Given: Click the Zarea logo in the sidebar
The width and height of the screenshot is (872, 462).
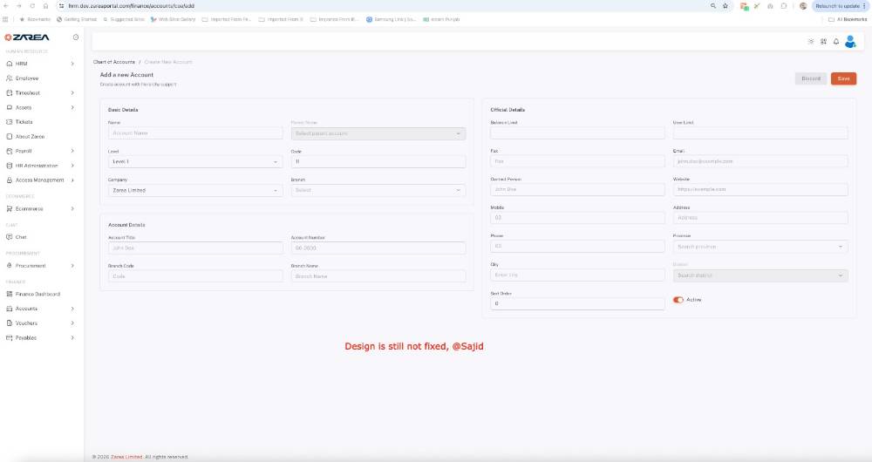Looking at the screenshot, I should (27, 37).
